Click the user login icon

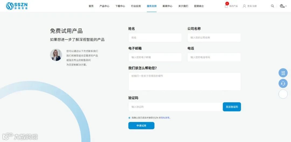click(244, 6)
